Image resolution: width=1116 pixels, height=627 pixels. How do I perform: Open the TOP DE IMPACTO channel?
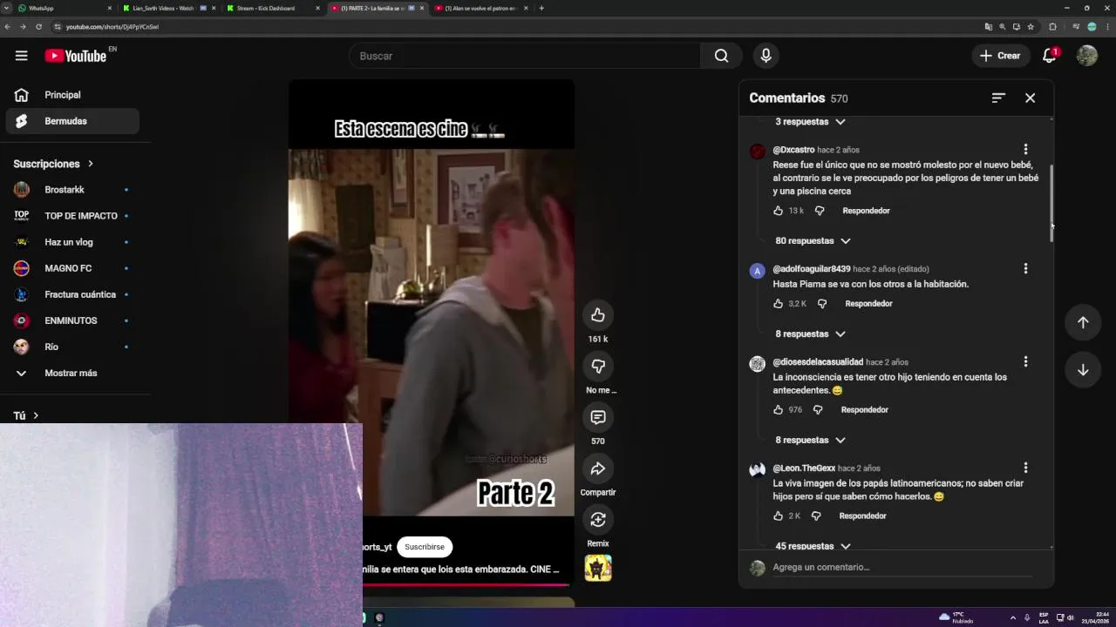pyautogui.click(x=71, y=216)
